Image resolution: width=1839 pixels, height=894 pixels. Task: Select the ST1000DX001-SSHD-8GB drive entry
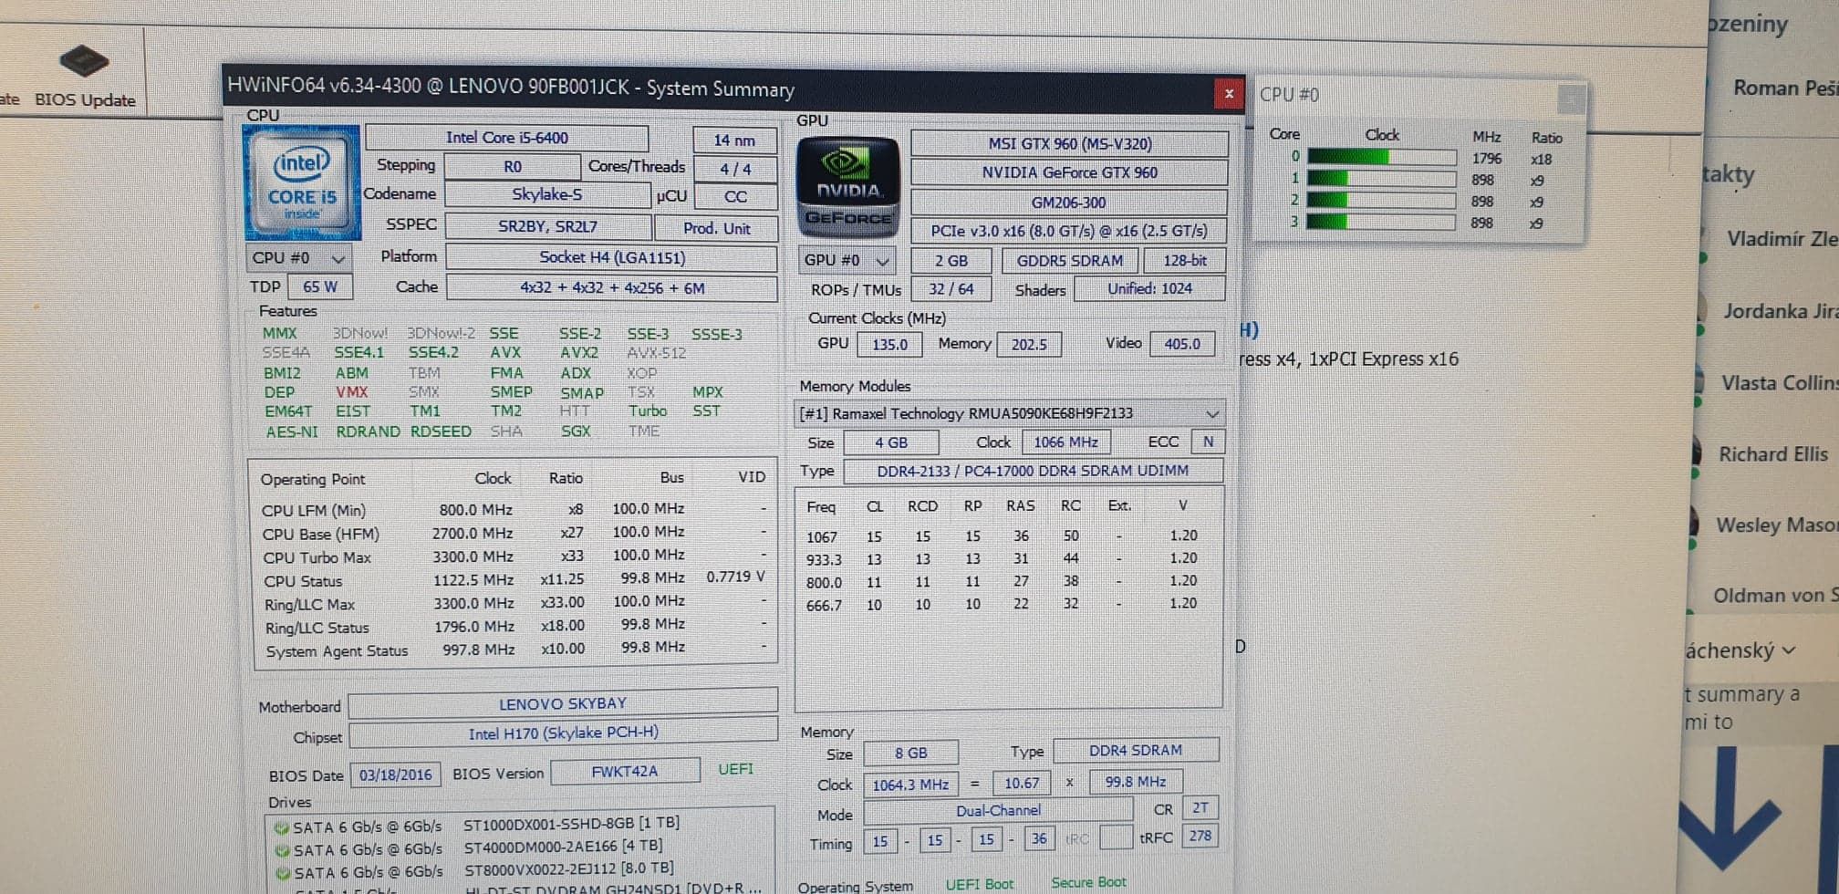(x=570, y=824)
